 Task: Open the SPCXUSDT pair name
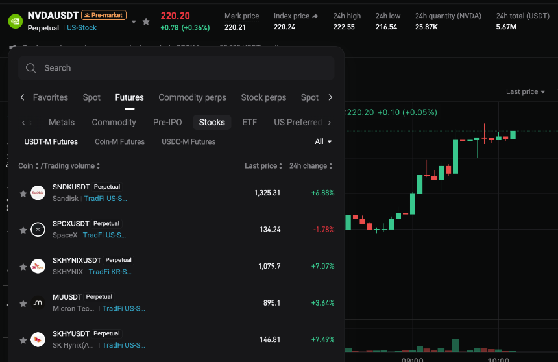pyautogui.click(x=71, y=224)
